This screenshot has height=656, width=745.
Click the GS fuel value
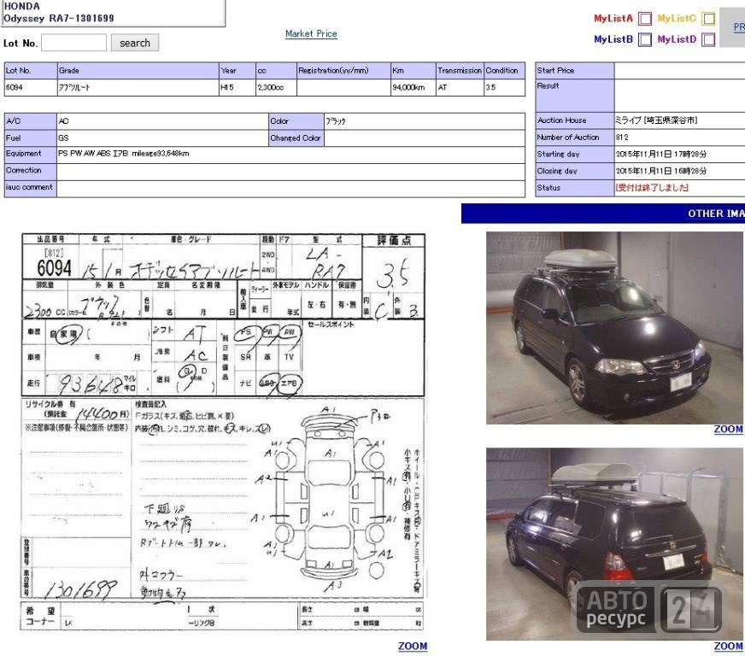[x=64, y=138]
